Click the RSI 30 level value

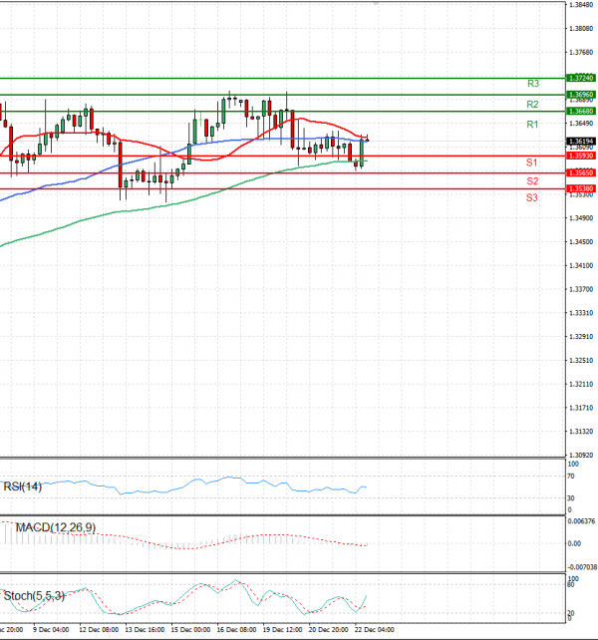[x=571, y=498]
